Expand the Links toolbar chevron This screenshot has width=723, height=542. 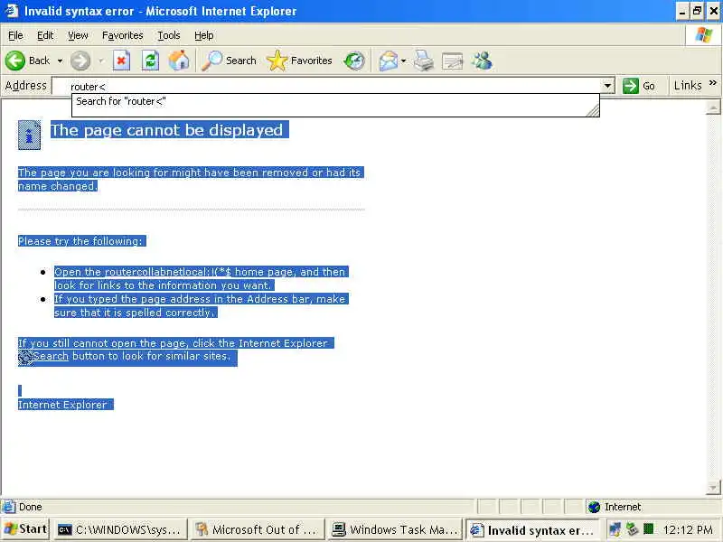pos(713,83)
